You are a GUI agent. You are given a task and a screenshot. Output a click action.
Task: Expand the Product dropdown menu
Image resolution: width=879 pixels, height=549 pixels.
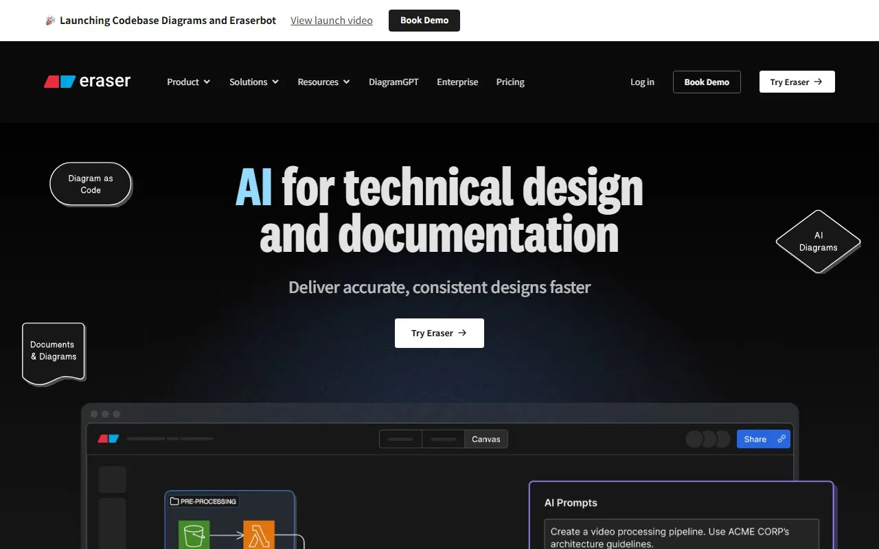click(188, 82)
